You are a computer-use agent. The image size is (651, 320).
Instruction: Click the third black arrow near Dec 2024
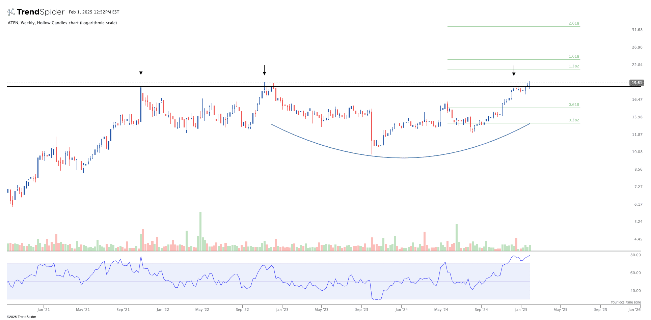pyautogui.click(x=514, y=71)
